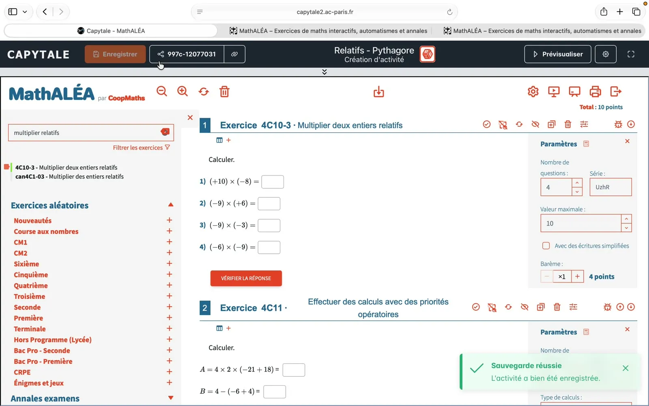Open the Safari sidebar dropdown chevron
Screen dimensions: 649x406
point(25,12)
